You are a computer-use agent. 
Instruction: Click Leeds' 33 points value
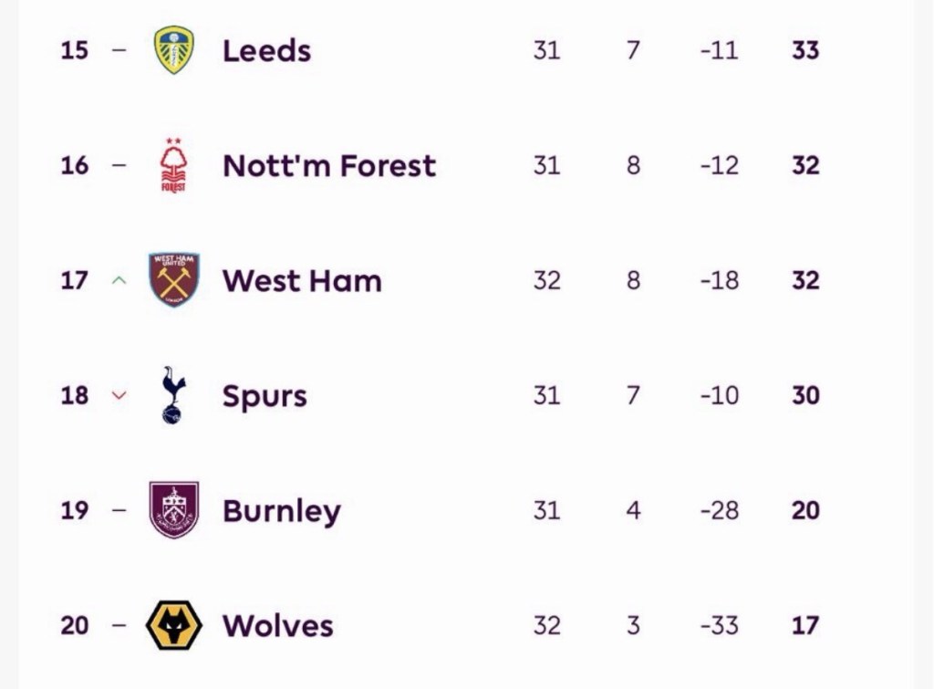pyautogui.click(x=805, y=50)
